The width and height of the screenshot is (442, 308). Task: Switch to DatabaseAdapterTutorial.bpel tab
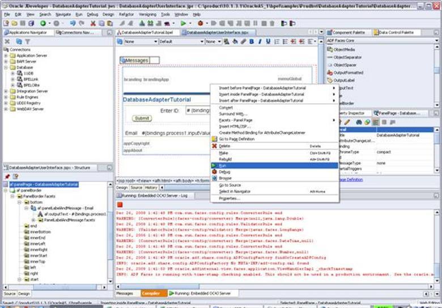(147, 33)
